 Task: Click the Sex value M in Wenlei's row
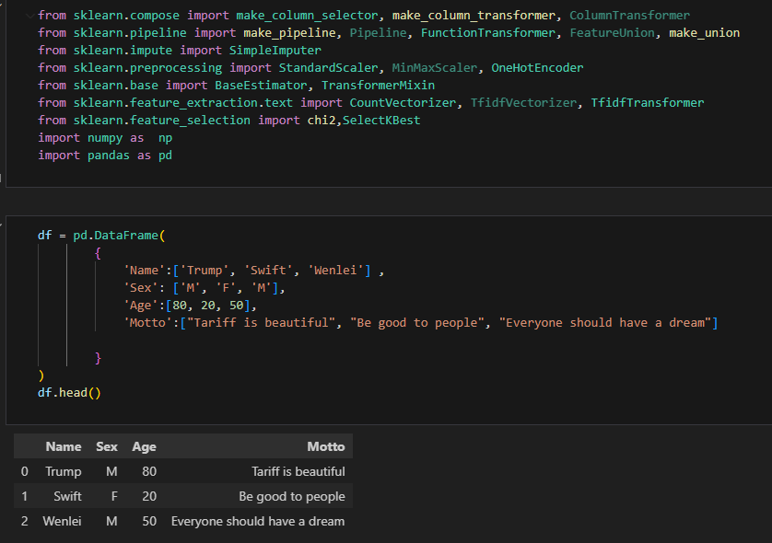click(111, 521)
